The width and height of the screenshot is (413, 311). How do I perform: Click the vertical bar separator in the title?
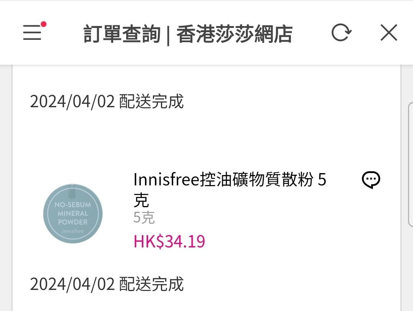(168, 34)
